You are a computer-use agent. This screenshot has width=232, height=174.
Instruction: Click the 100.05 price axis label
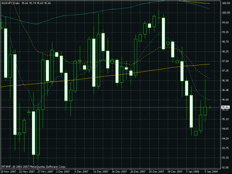pyautogui.click(x=226, y=13)
